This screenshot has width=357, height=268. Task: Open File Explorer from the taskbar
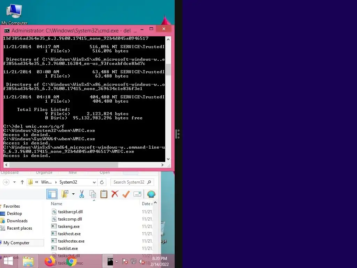(x=28, y=261)
